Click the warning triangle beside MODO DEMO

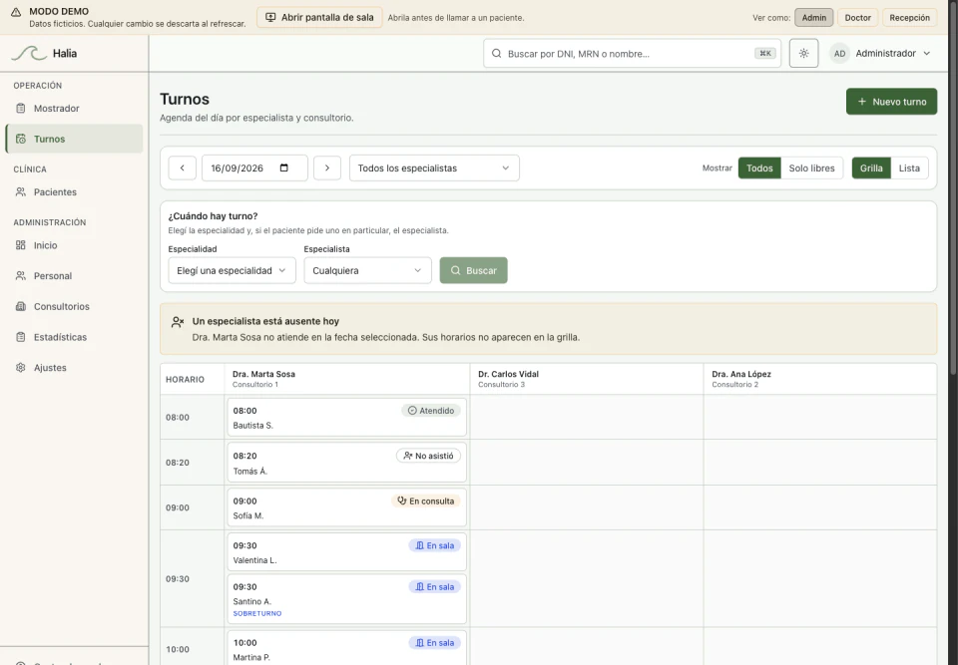[x=16, y=12]
